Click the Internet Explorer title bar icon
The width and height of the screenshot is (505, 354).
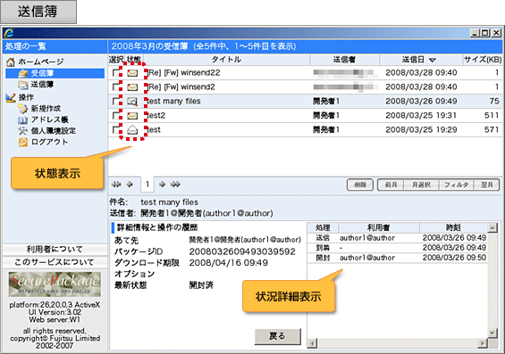coord(9,33)
